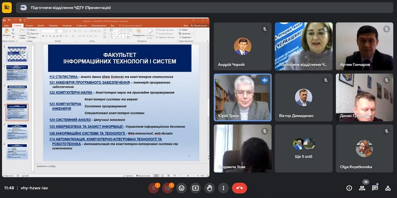This screenshot has width=397, height=198.
Task: Open the meeting details info icon
Action: [x=349, y=188]
